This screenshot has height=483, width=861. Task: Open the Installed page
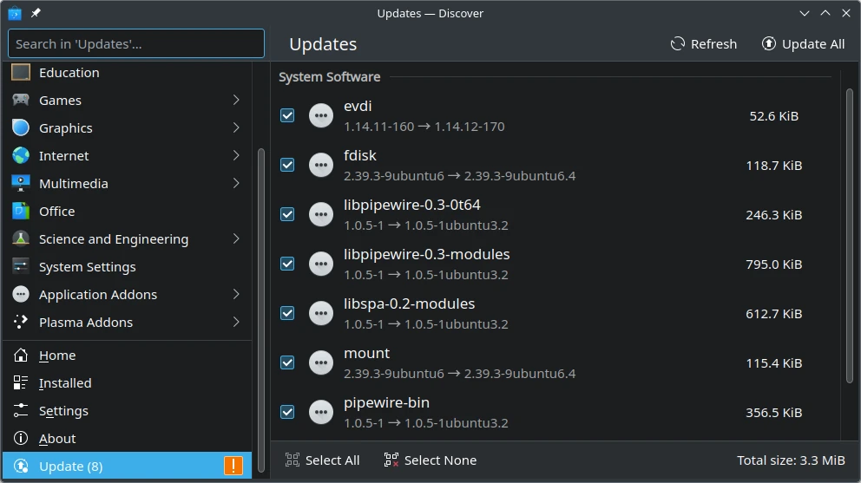[64, 383]
